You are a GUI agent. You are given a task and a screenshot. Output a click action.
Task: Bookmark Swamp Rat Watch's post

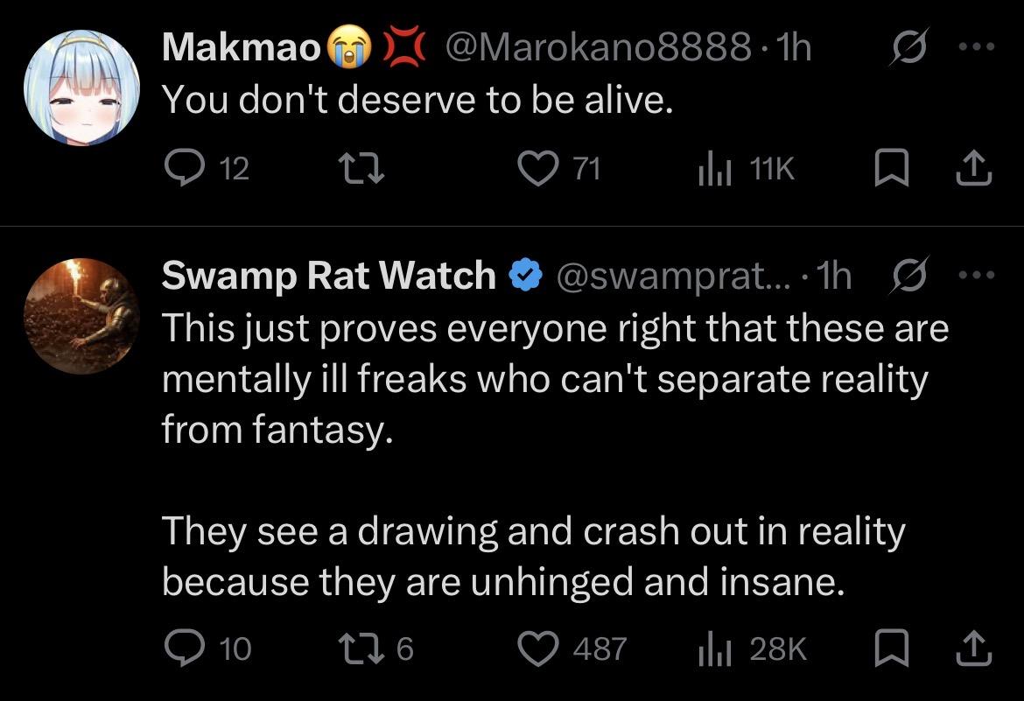pyautogui.click(x=889, y=648)
